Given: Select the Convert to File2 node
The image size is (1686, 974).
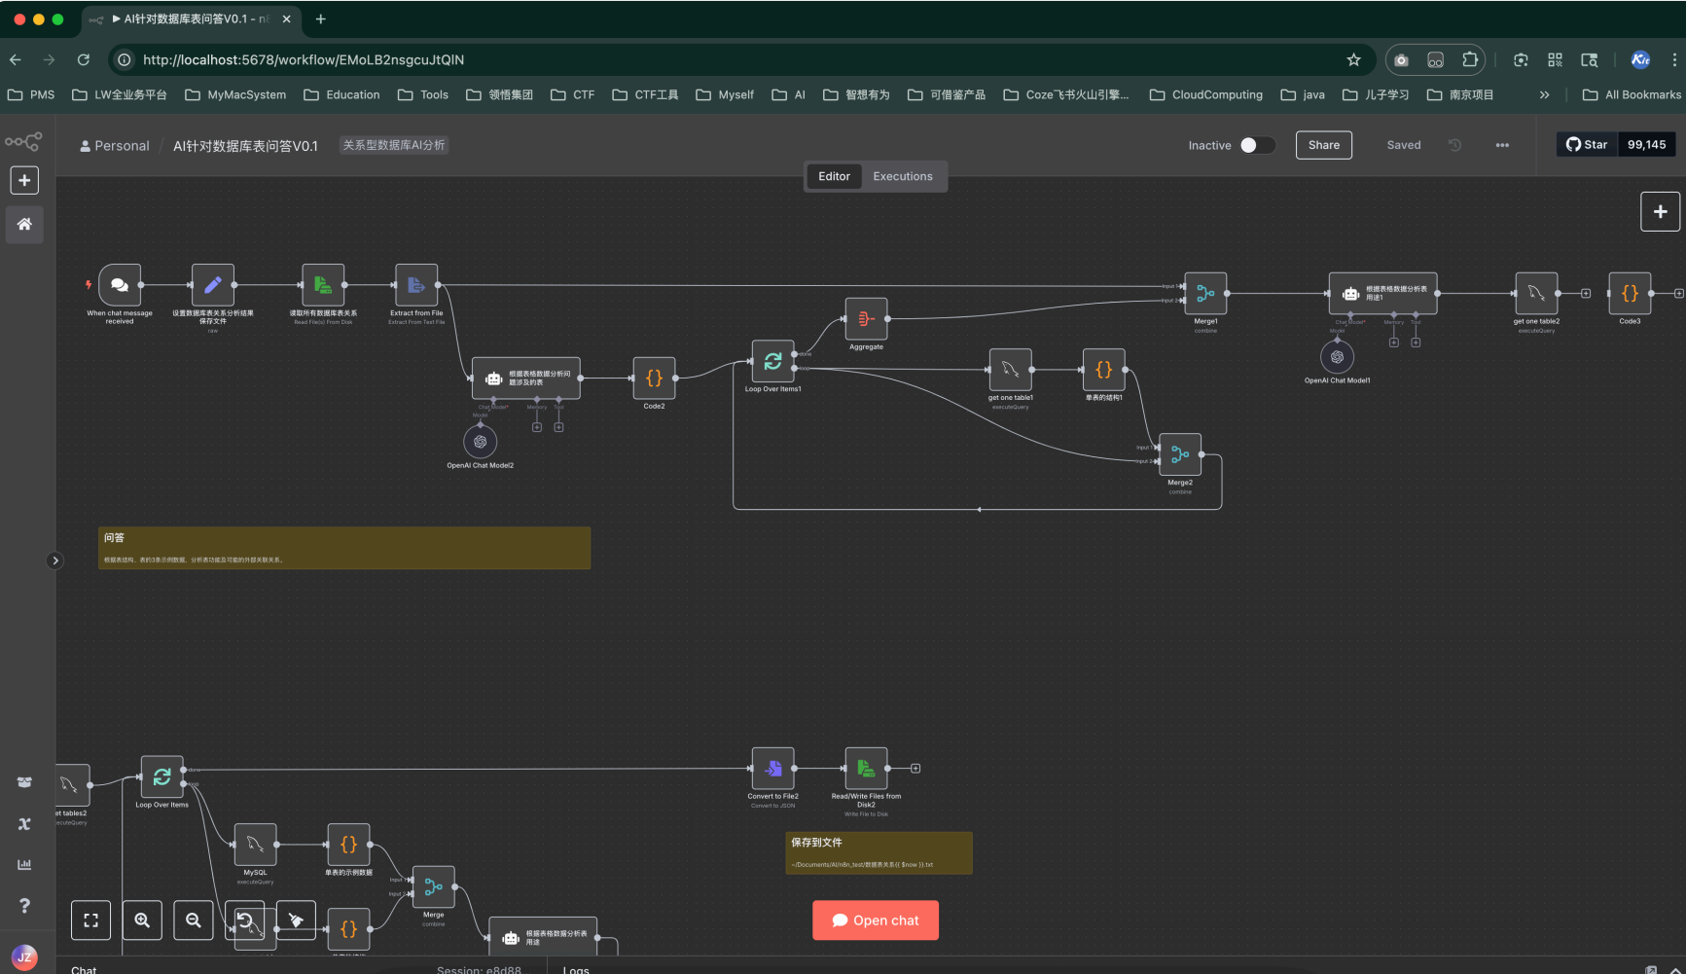Looking at the screenshot, I should pyautogui.click(x=773, y=768).
